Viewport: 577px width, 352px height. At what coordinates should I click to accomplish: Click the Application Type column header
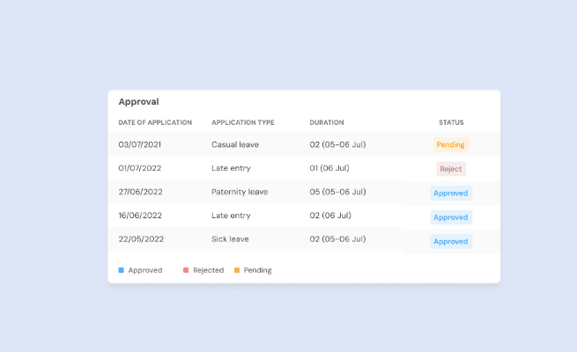coord(243,122)
